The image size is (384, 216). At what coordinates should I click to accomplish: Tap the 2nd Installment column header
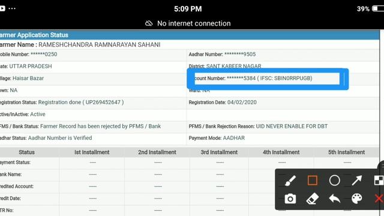[x=157, y=152]
